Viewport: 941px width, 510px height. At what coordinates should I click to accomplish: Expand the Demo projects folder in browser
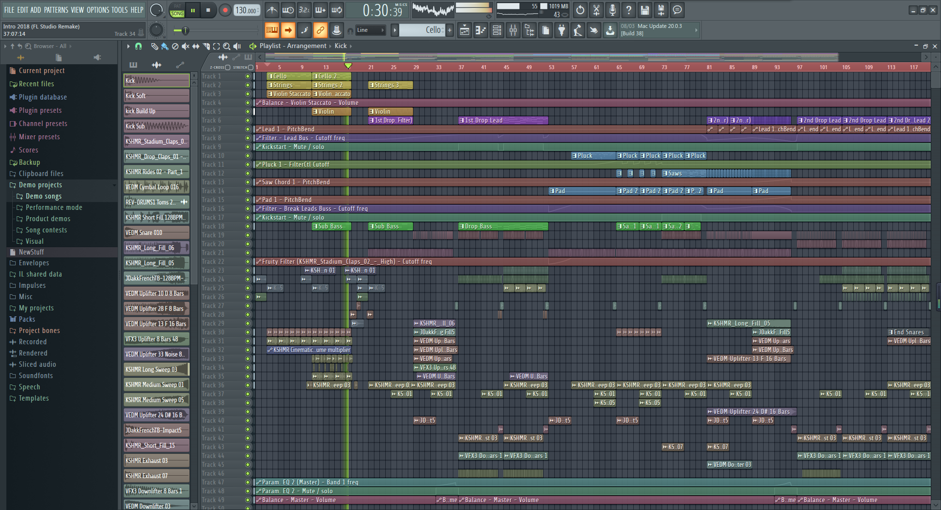click(x=40, y=185)
